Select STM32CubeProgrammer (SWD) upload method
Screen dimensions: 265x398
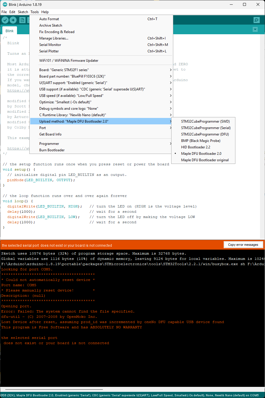(x=203, y=121)
